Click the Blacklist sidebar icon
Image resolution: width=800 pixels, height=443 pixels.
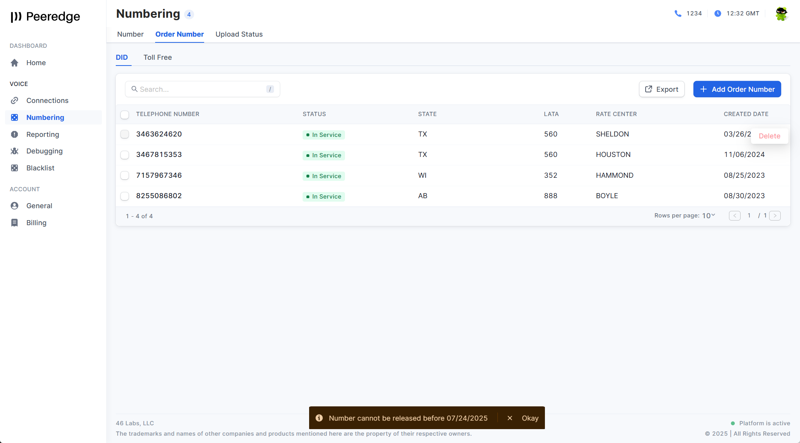[x=15, y=168]
